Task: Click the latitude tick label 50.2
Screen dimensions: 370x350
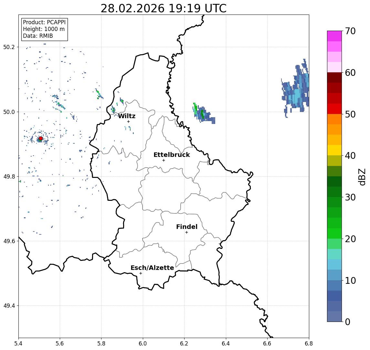Action: point(9,47)
